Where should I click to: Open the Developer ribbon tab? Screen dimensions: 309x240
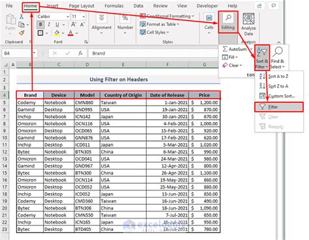207,6
